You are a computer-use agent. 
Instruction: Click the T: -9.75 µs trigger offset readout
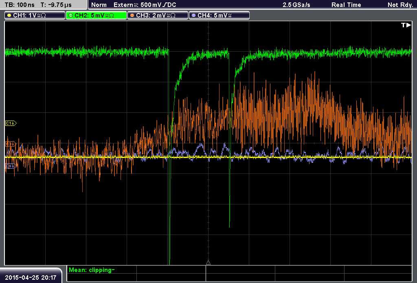(x=56, y=5)
